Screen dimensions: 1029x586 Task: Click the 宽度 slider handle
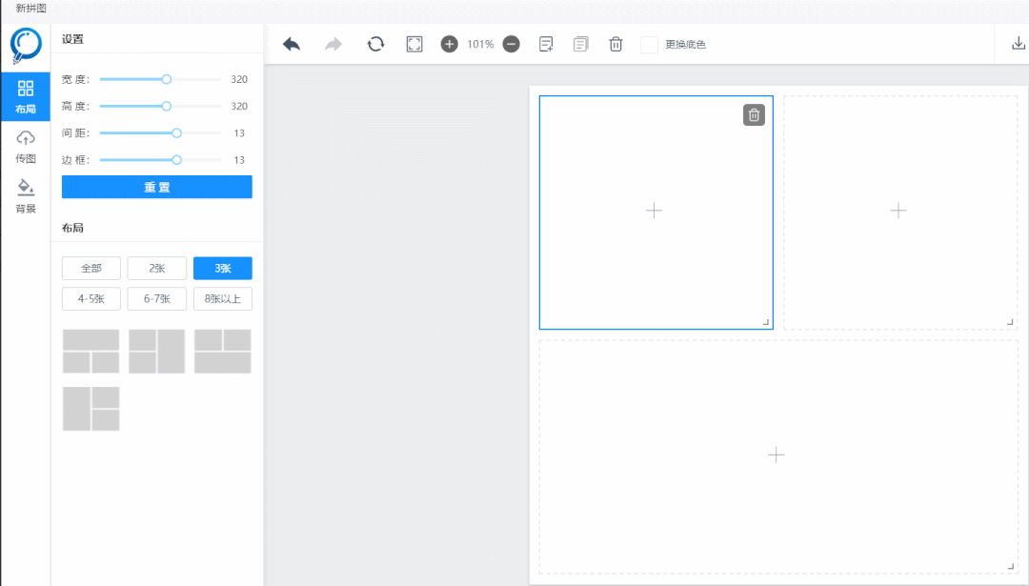[x=167, y=80]
